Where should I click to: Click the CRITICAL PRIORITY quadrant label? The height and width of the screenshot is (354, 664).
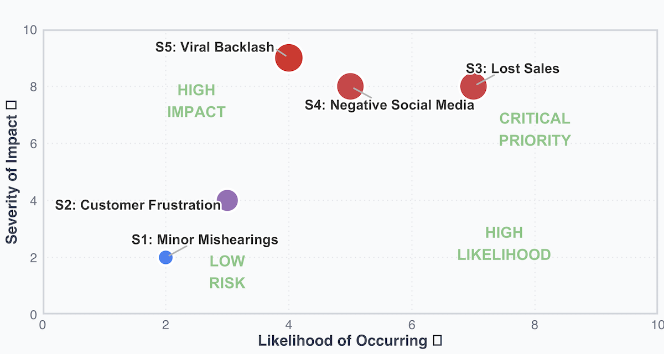tap(535, 129)
